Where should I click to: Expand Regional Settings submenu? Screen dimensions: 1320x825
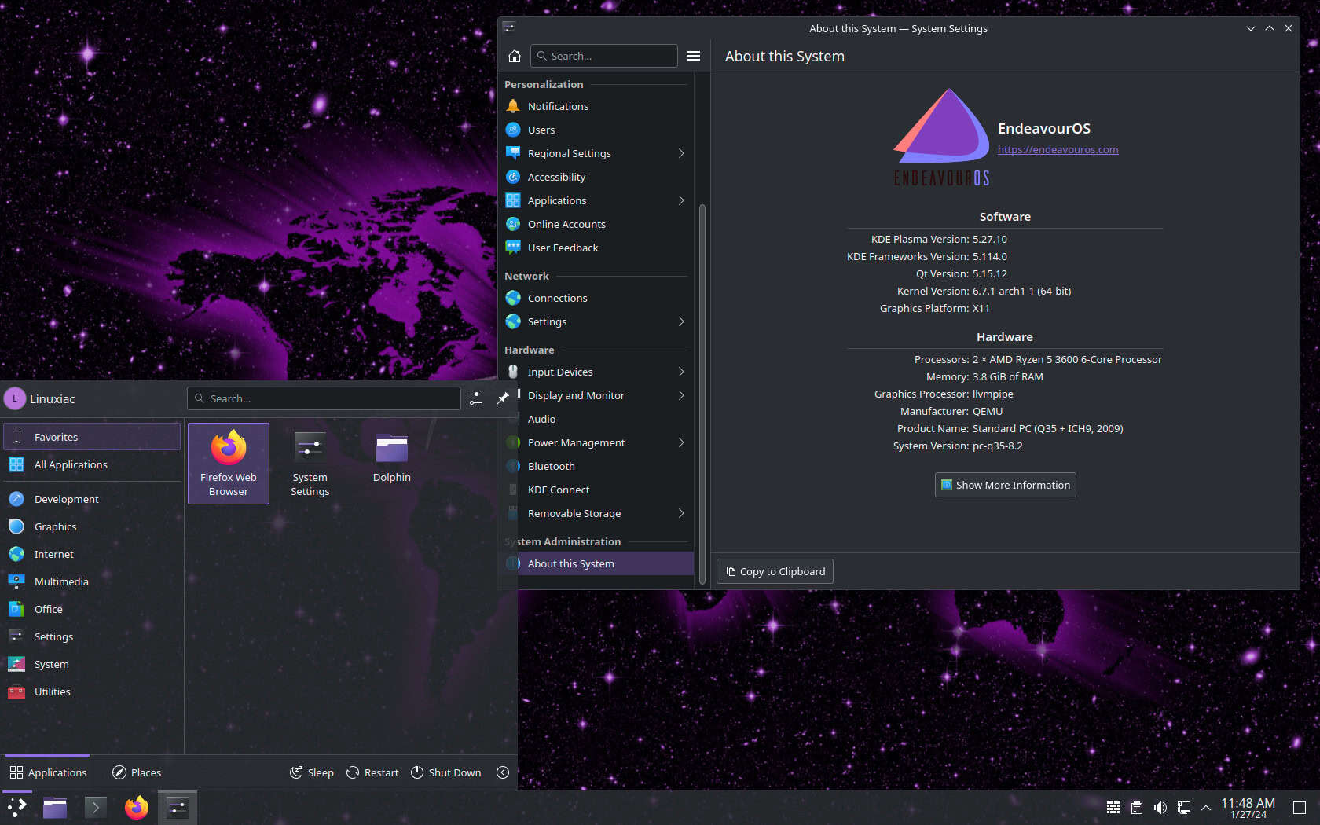pyautogui.click(x=681, y=153)
